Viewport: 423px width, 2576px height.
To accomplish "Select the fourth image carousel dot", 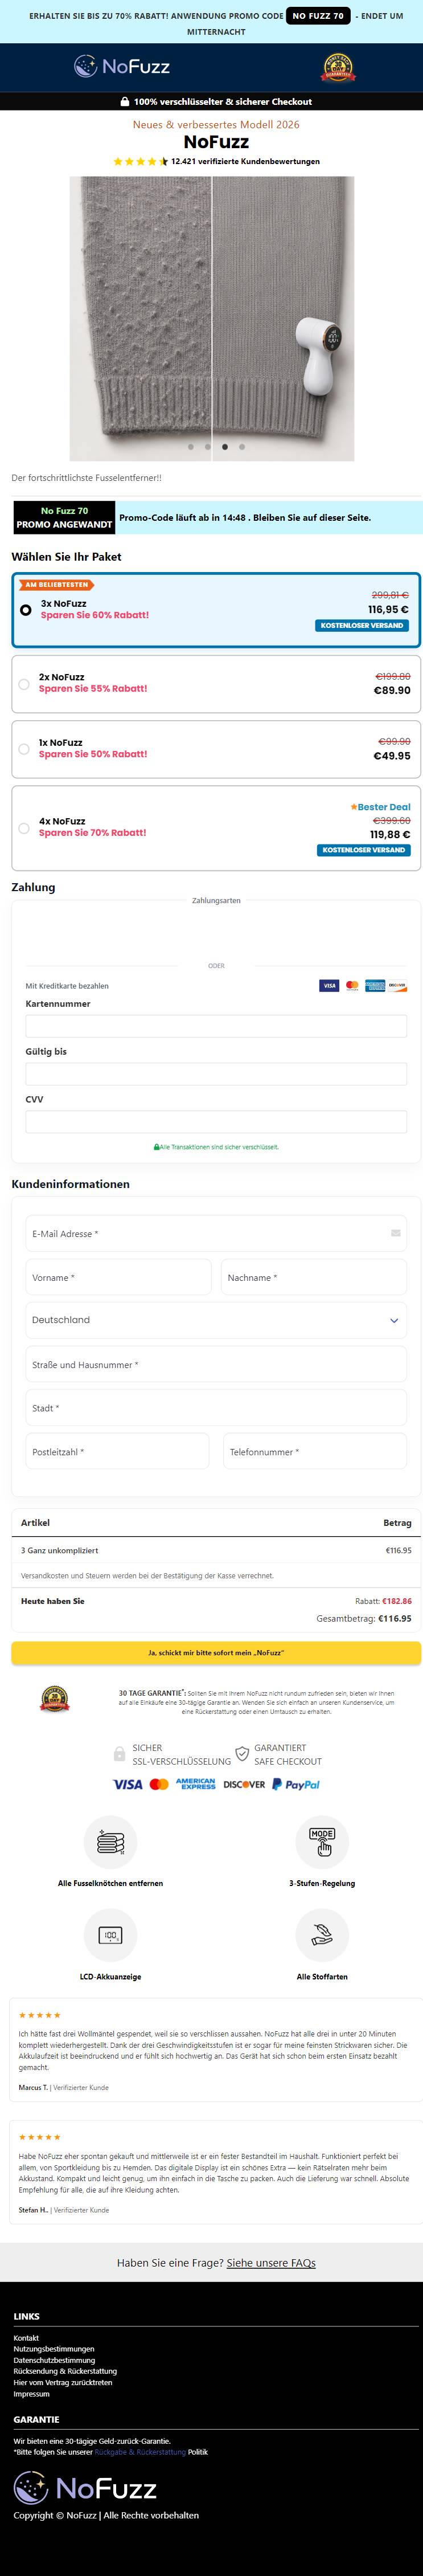I will click(242, 447).
